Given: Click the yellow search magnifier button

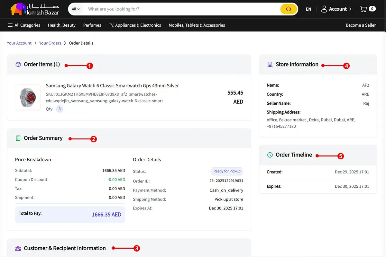Looking at the screenshot, I should [x=288, y=9].
